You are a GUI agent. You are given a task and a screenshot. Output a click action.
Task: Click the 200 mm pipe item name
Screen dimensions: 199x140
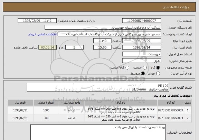pos(121,110)
